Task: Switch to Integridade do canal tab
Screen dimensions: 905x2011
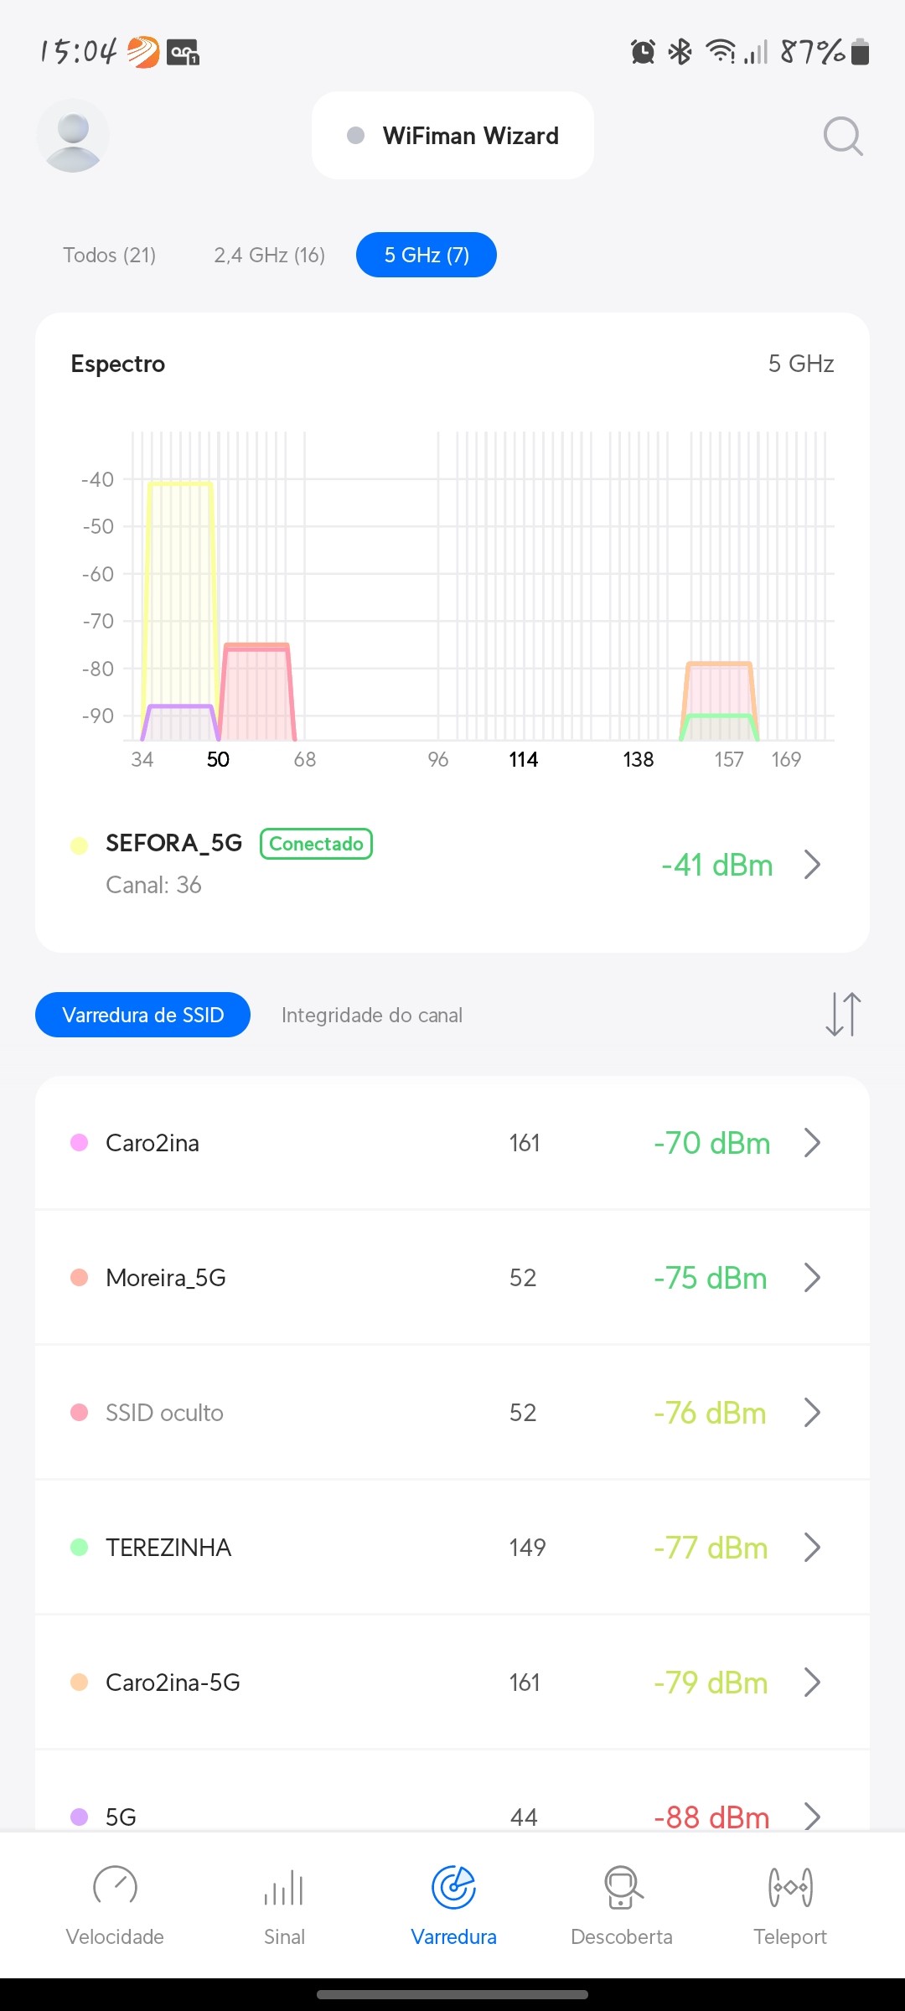Action: 372,1016
